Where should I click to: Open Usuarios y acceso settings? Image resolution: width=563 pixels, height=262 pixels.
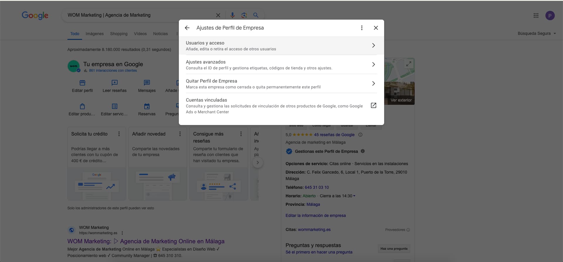(281, 46)
